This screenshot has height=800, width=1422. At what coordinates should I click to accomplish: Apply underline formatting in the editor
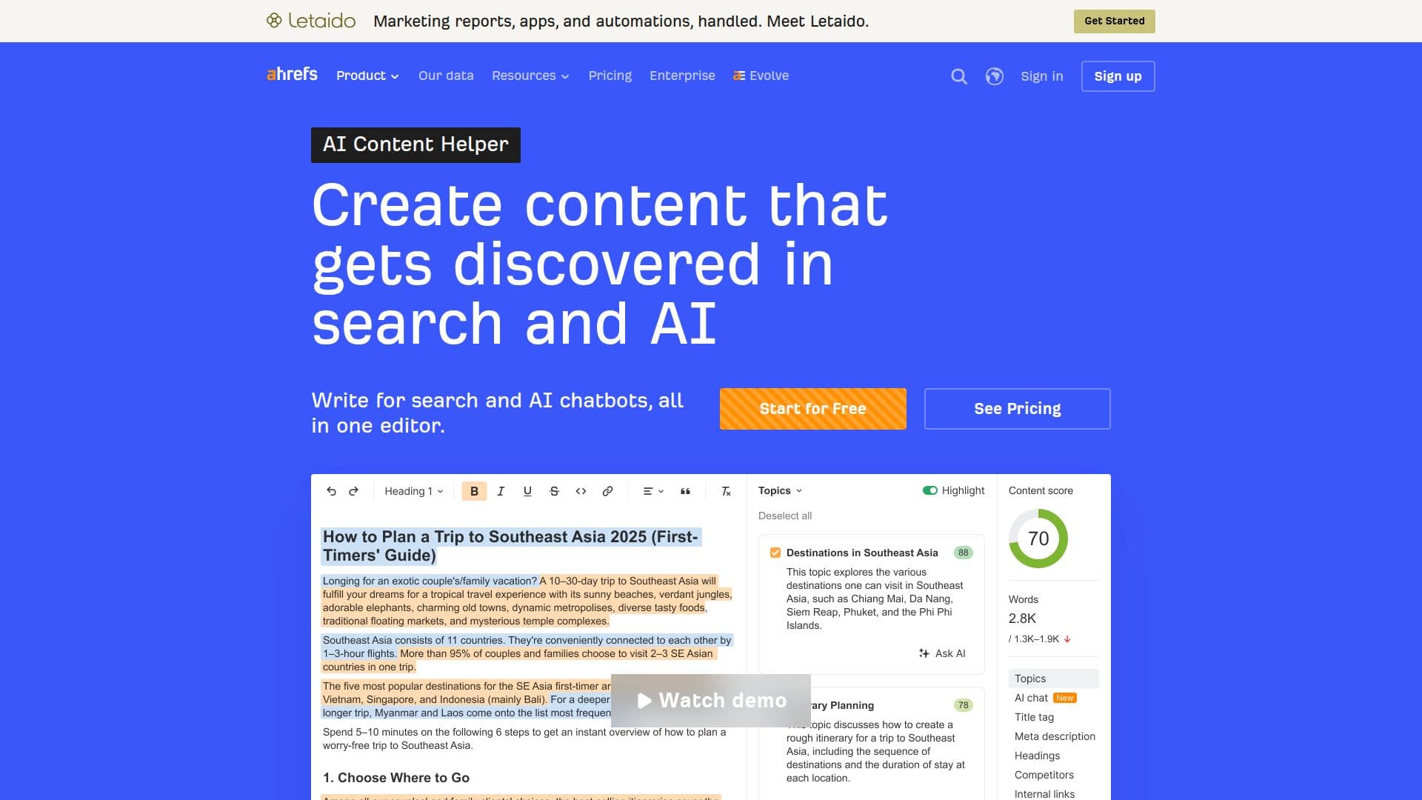(527, 491)
